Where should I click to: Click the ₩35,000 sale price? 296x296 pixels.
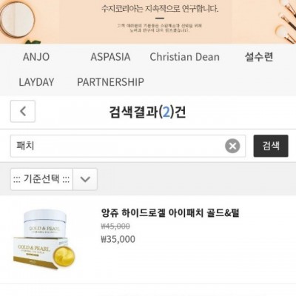click(x=118, y=239)
